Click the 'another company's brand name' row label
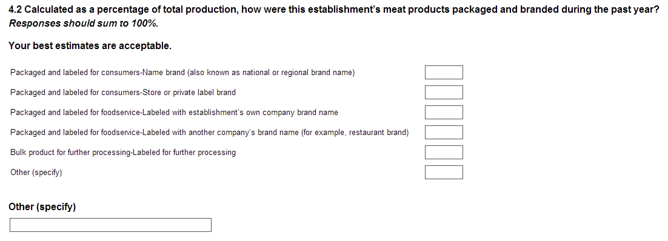 pyautogui.click(x=210, y=133)
